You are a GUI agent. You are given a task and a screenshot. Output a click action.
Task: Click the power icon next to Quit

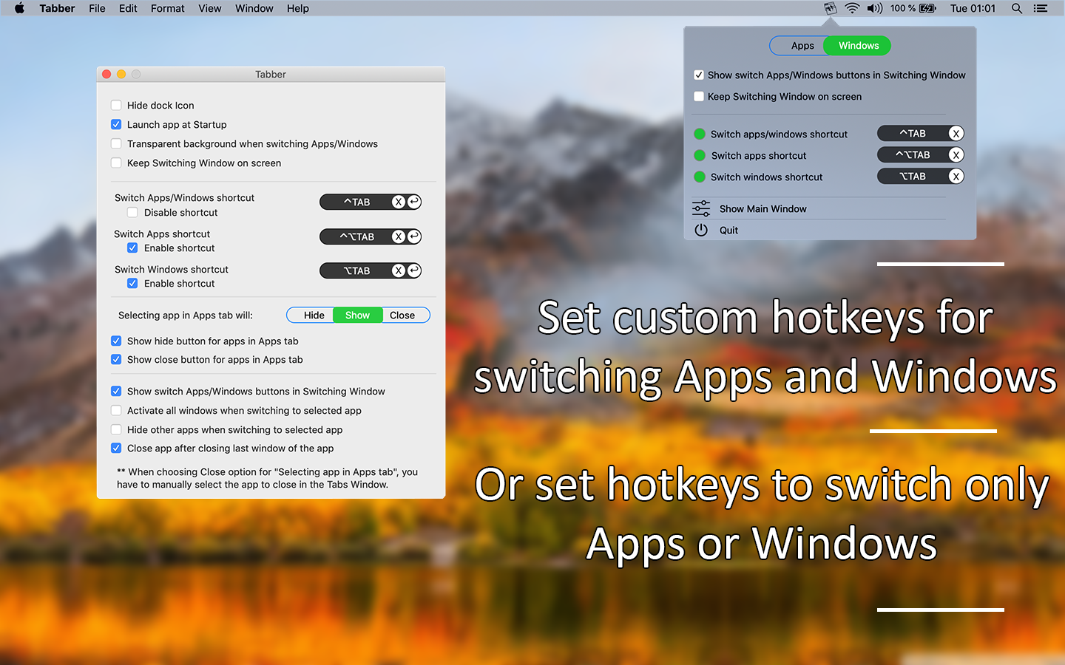[x=700, y=230]
